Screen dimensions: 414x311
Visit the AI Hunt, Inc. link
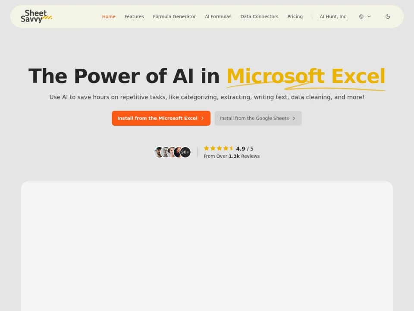click(x=333, y=16)
